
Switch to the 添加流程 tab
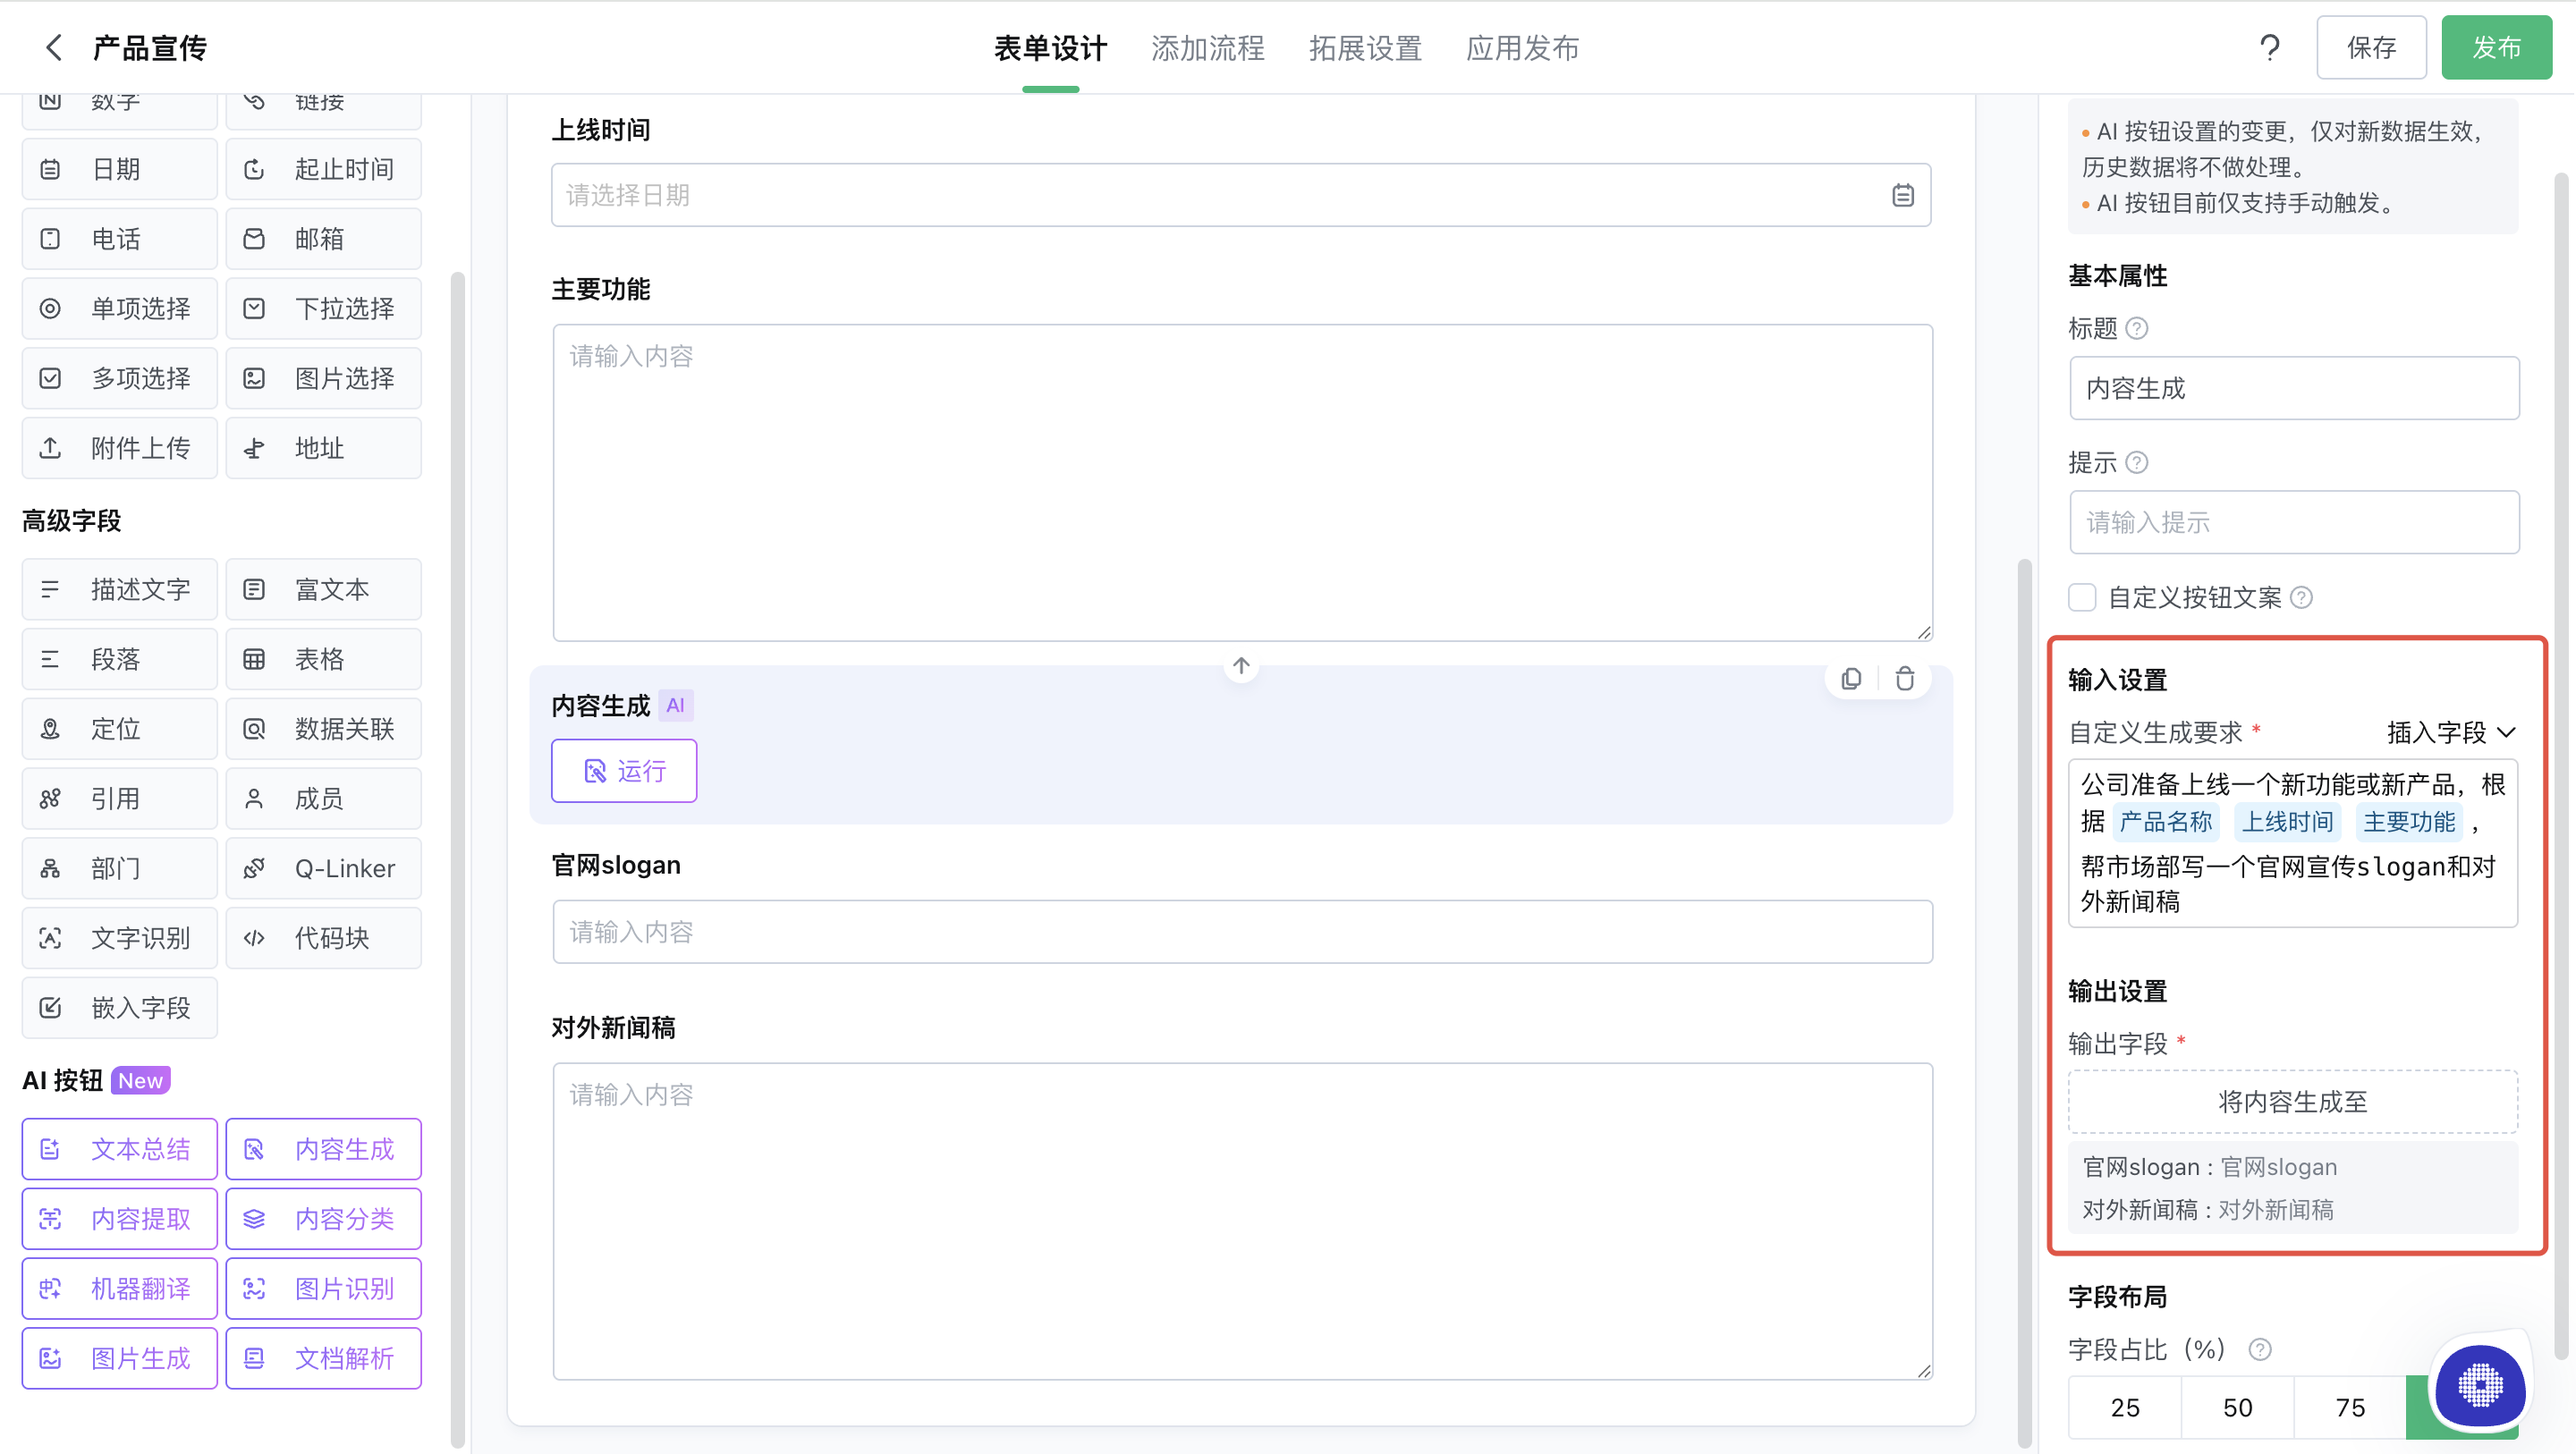[1207, 48]
